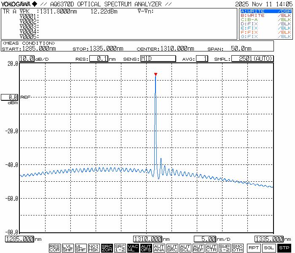Select trace A:WRITE in trace list
This screenshot has height=253, width=295.
pyautogui.click(x=265, y=11)
